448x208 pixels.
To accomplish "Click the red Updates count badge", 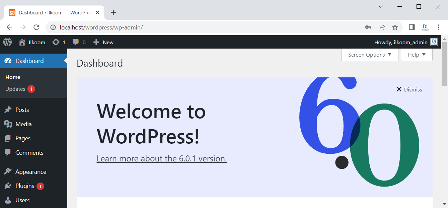I will (31, 89).
